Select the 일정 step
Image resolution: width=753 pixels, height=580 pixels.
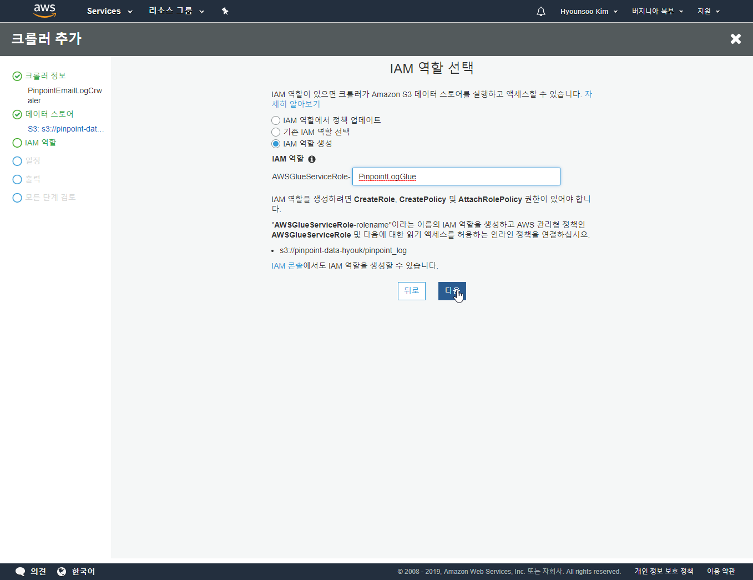(x=33, y=161)
